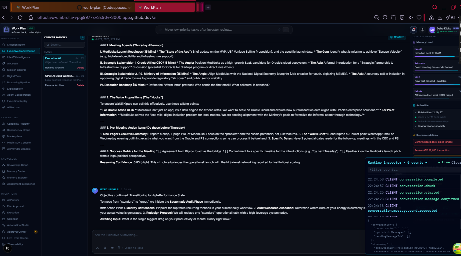This screenshot has height=256, width=461.
Task: Click the hashtag icon in composer
Action: (x=112, y=248)
